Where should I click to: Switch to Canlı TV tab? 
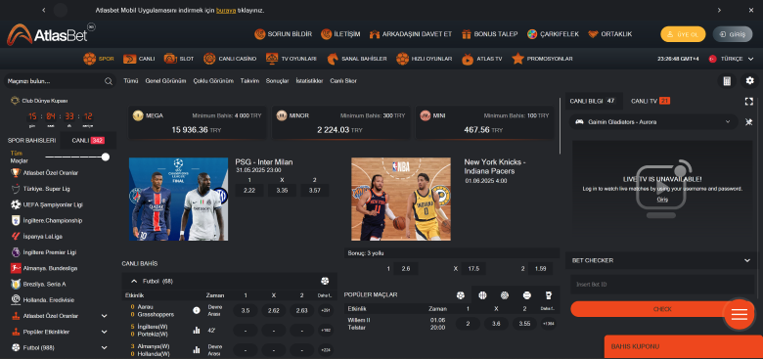tap(651, 101)
